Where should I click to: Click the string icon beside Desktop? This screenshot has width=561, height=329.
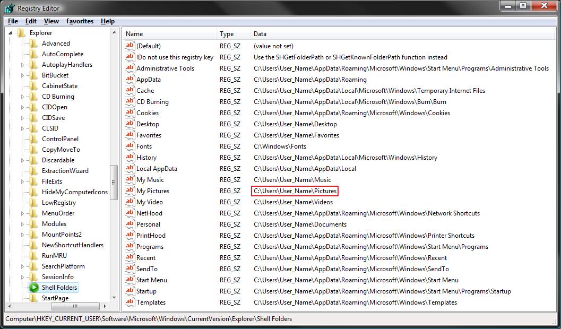tap(130, 124)
